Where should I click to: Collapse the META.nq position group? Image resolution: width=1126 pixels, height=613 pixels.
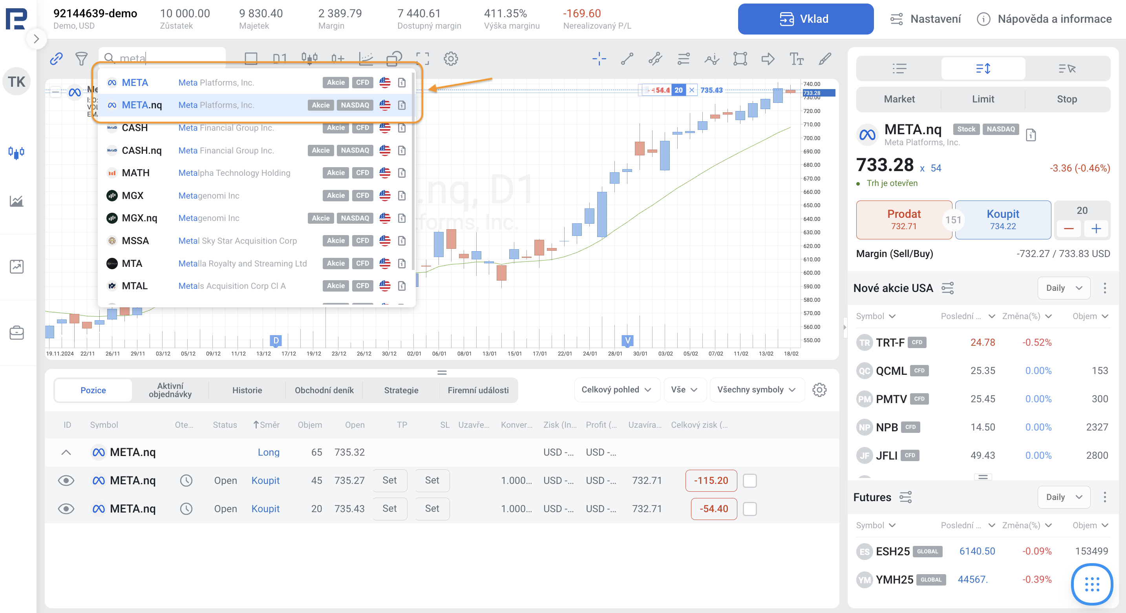point(66,452)
